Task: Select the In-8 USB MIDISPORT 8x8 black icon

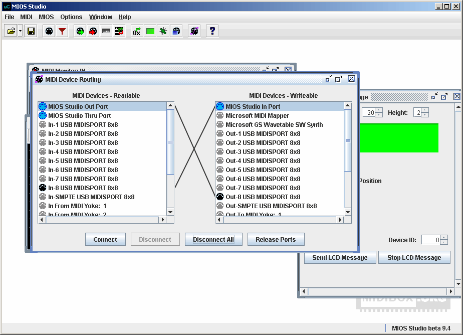Action: point(43,188)
